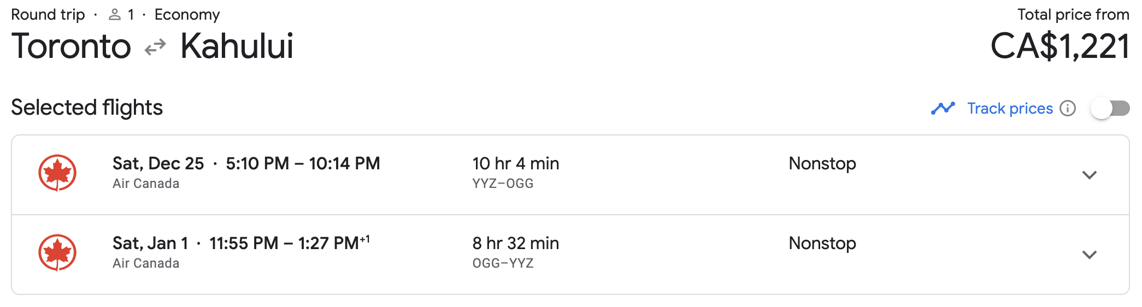
Task: Click the Air Canada logo on Jan 1 flight
Action: click(57, 252)
